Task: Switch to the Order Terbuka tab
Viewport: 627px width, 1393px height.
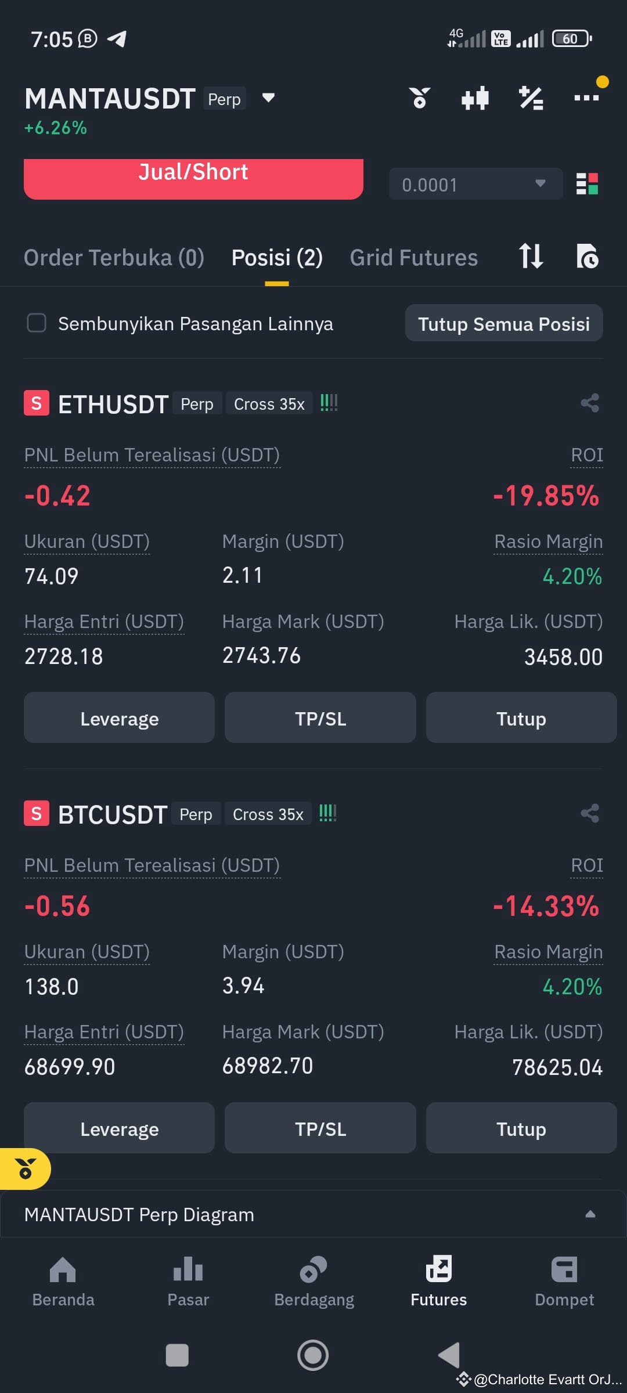Action: [x=114, y=257]
